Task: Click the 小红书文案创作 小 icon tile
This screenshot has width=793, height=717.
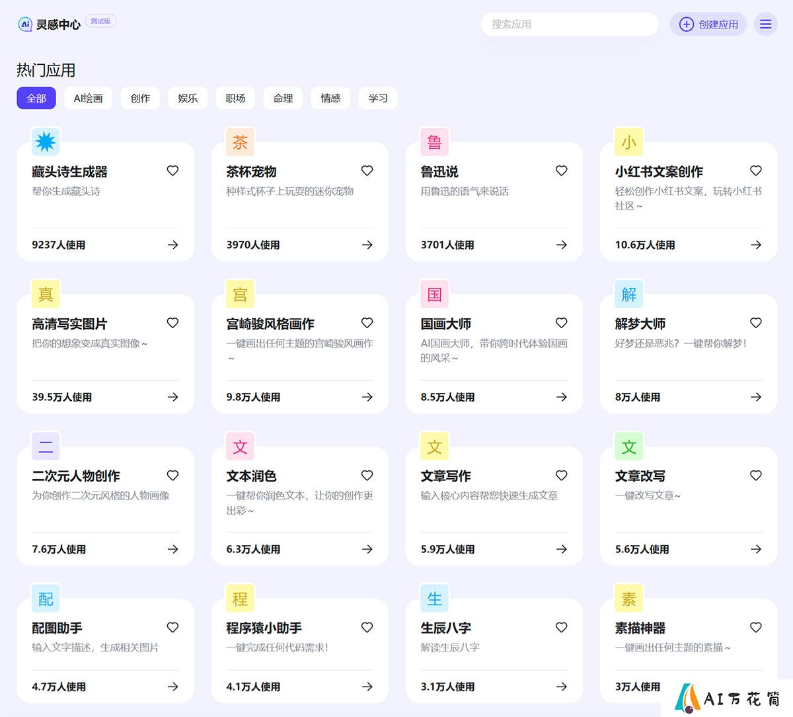Action: (628, 142)
